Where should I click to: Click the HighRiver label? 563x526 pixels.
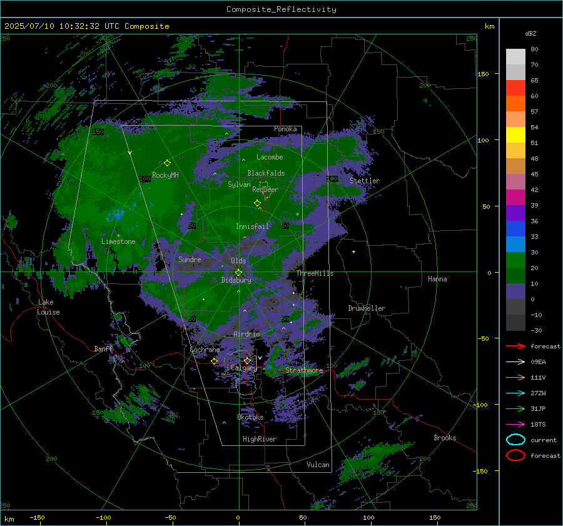[260, 439]
